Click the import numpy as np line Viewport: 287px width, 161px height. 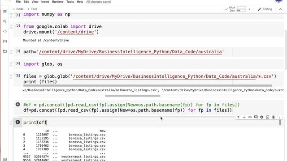(47, 14)
